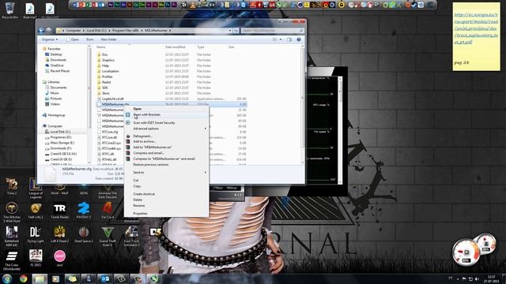
Task: Toggle the Explorer preview pane button
Action: [x=289, y=39]
